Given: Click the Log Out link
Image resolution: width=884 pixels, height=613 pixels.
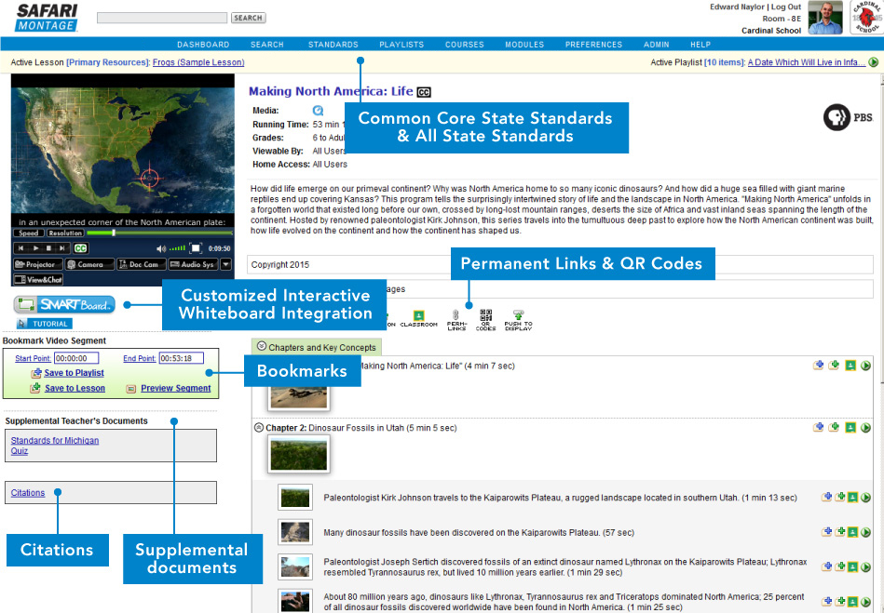Looking at the screenshot, I should tap(786, 7).
